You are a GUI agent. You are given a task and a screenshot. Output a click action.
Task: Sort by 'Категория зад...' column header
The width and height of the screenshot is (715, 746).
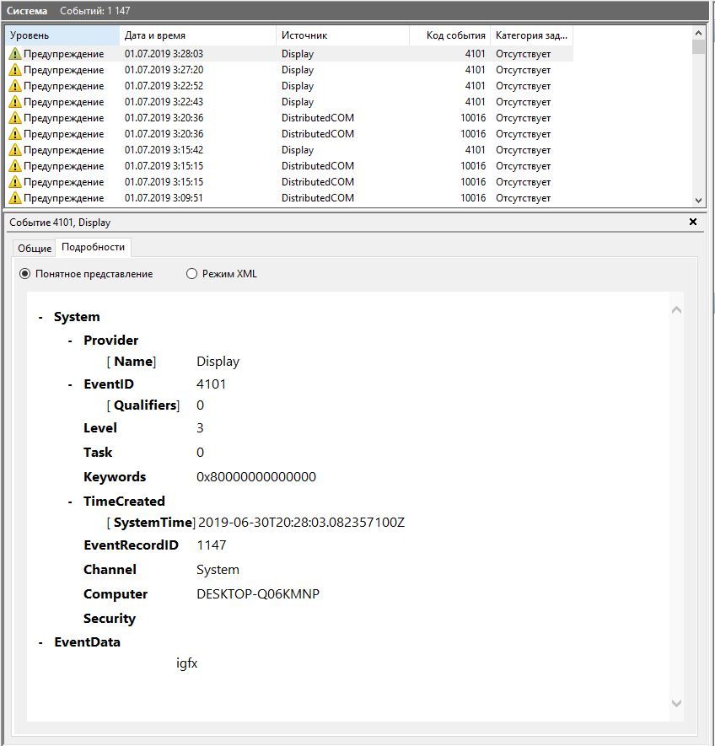pos(532,35)
